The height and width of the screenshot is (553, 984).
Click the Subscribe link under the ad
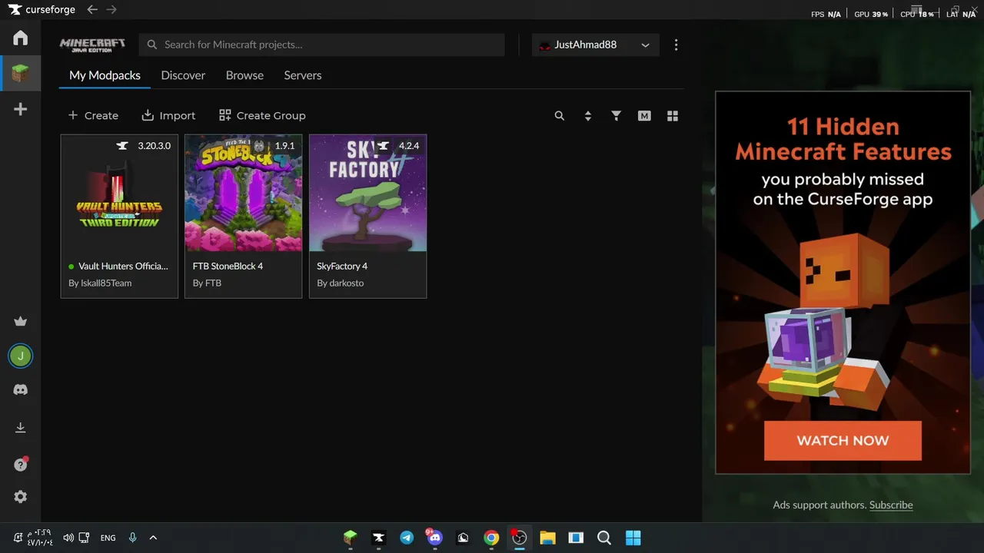point(891,505)
